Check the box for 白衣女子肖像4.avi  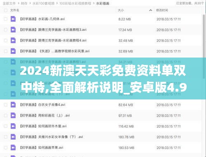(5, 105)
